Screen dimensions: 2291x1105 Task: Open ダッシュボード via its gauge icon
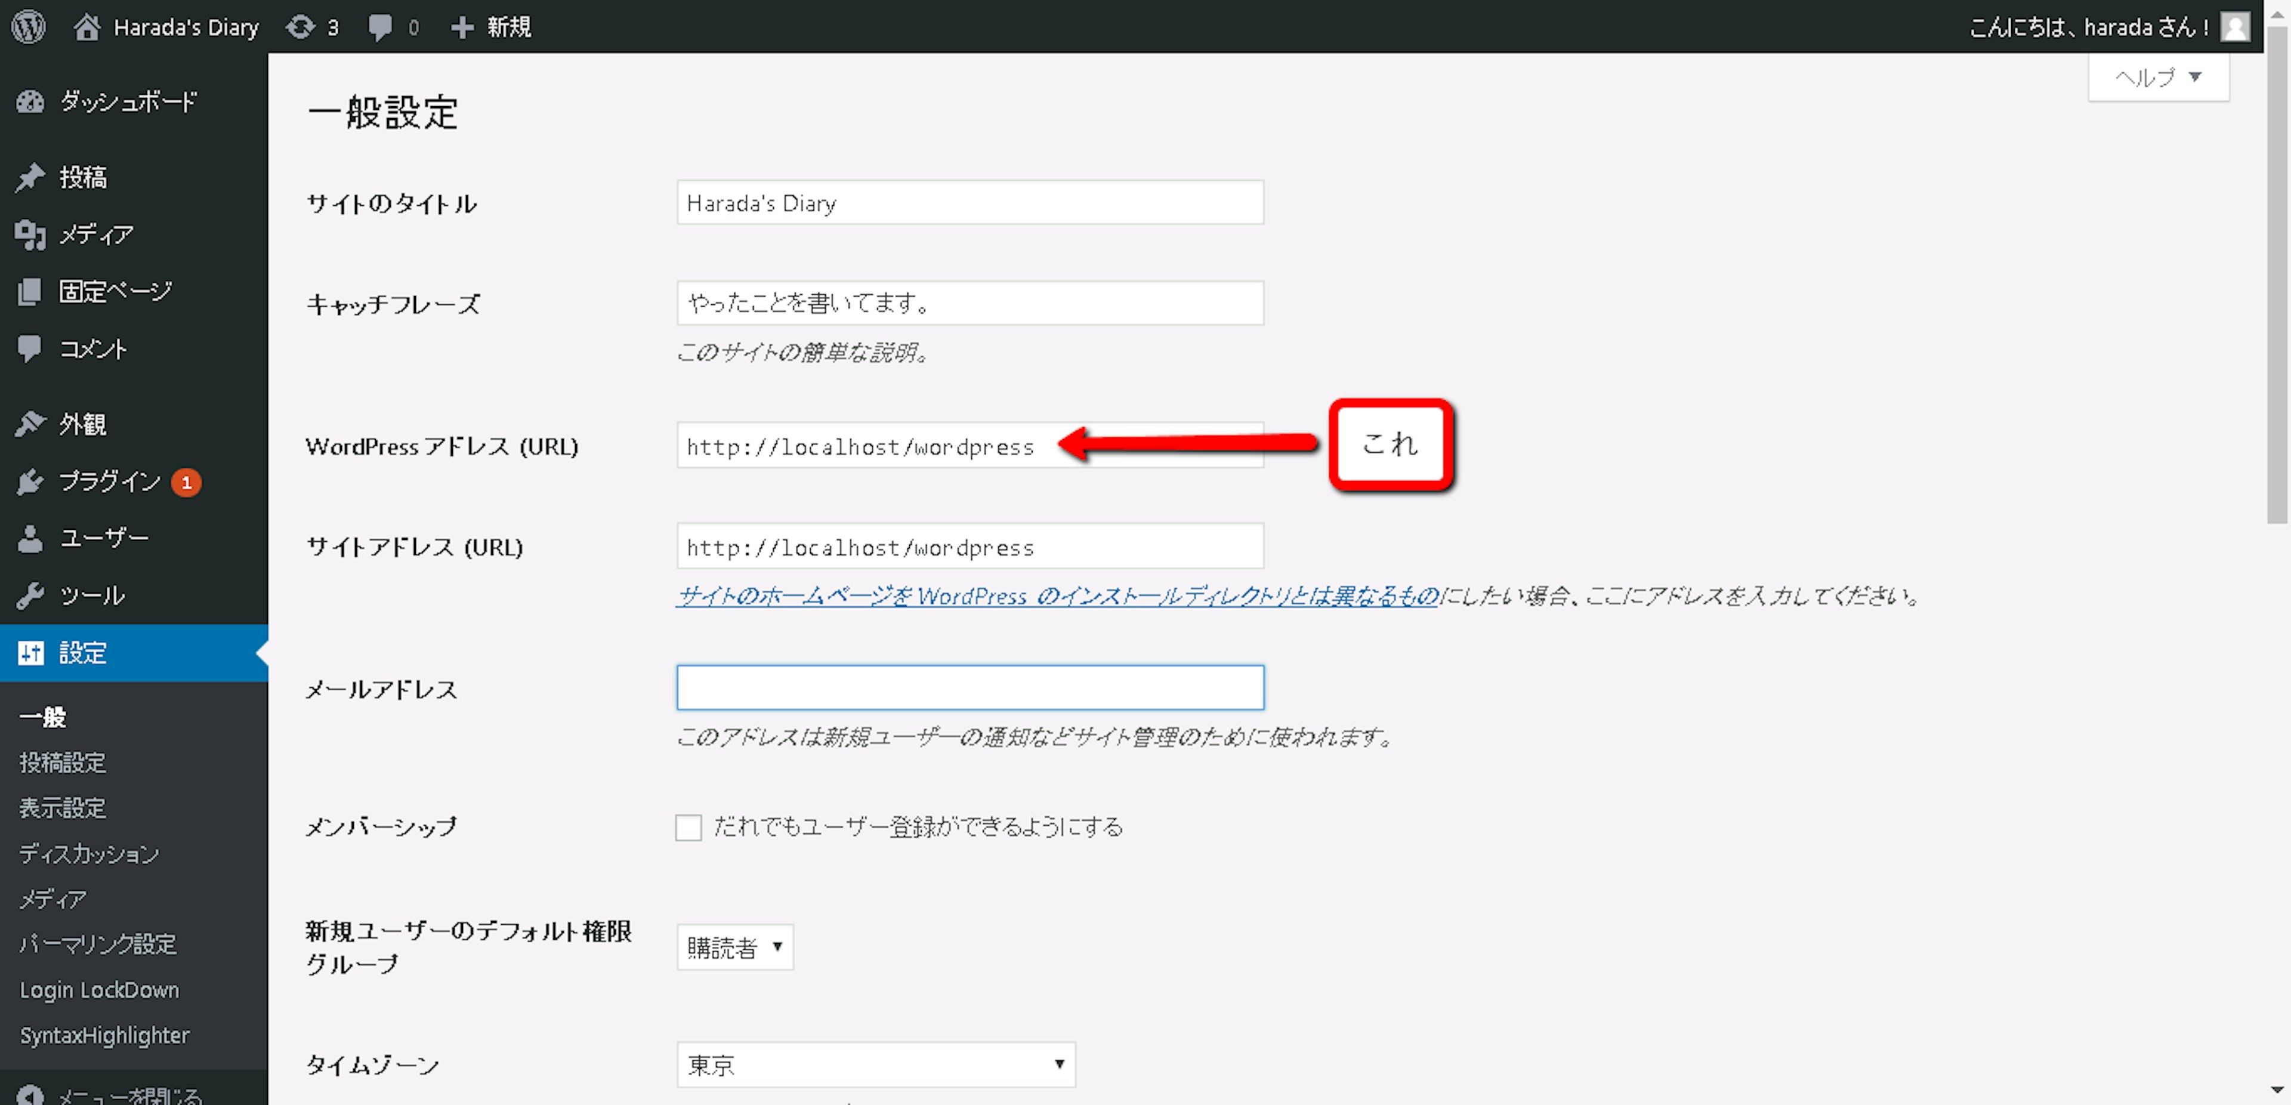pos(30,102)
